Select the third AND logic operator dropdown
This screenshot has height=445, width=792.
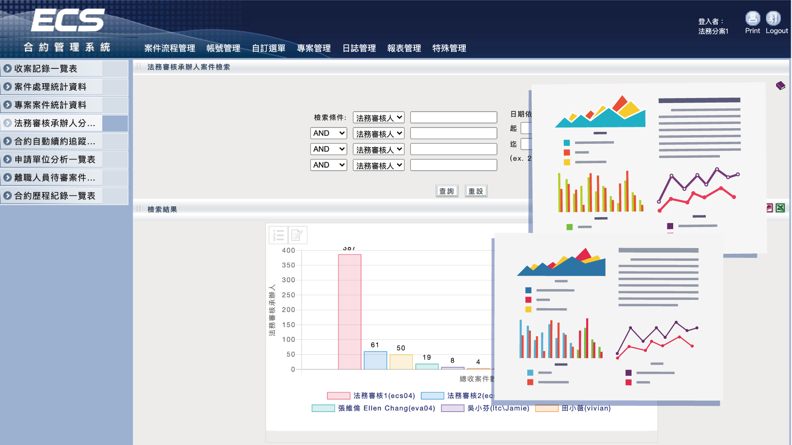click(x=327, y=165)
